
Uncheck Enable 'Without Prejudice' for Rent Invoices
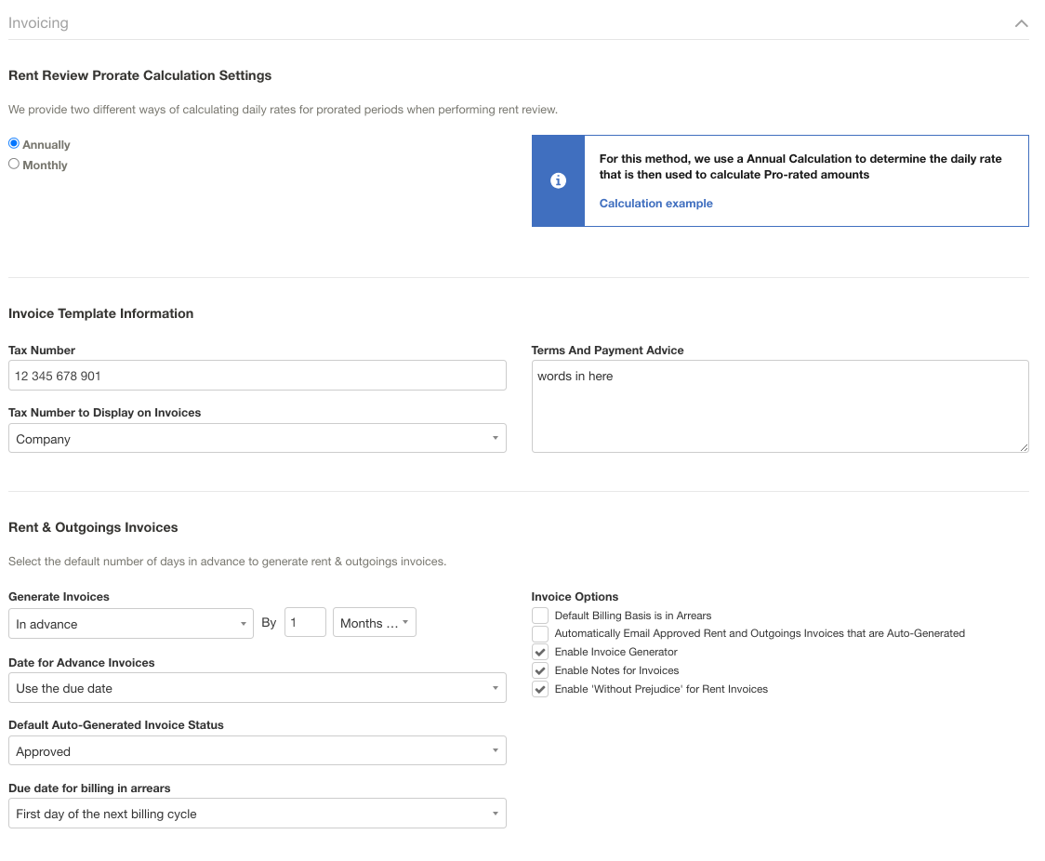pos(540,690)
